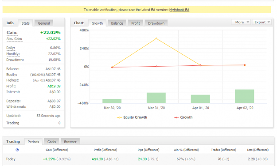Click the Abs. Gain label

click(14, 39)
